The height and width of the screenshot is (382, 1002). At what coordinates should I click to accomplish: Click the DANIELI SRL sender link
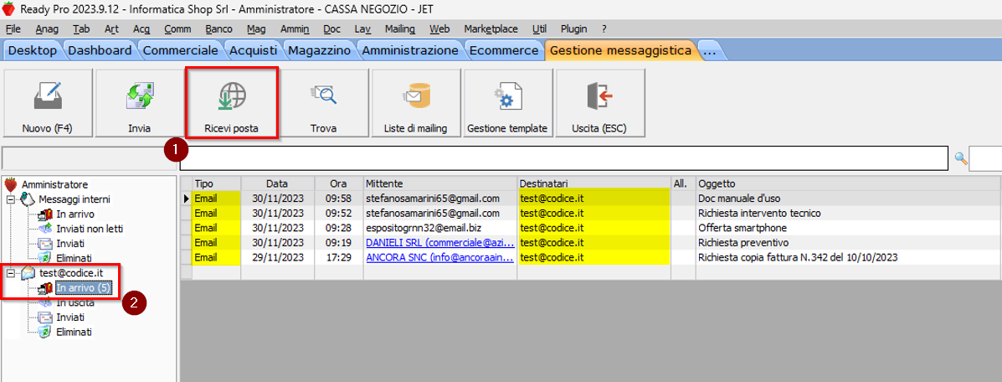coord(440,243)
